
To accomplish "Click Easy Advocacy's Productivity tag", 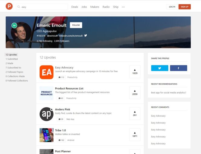I will pyautogui.click(x=72, y=77).
